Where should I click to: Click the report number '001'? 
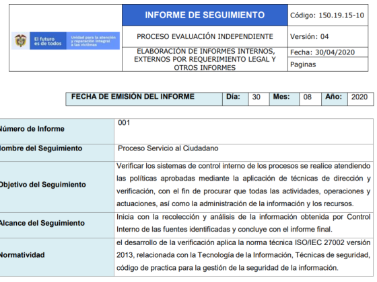(124, 123)
